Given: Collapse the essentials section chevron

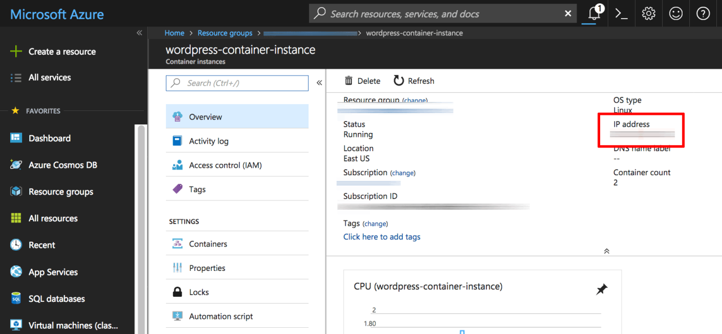Looking at the screenshot, I should click(606, 251).
